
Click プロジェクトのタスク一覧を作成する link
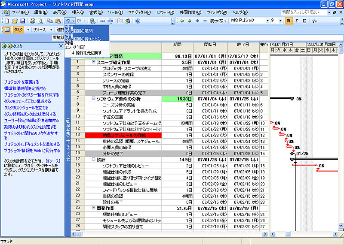click(x=31, y=95)
